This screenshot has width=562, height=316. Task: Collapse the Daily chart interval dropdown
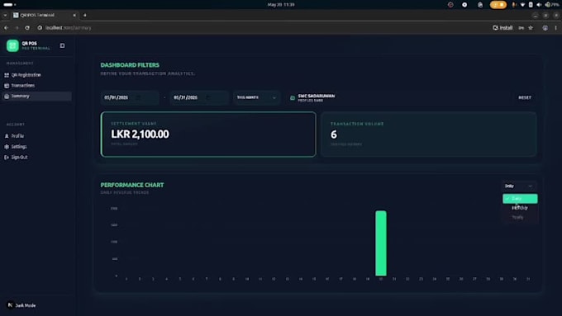tap(519, 186)
